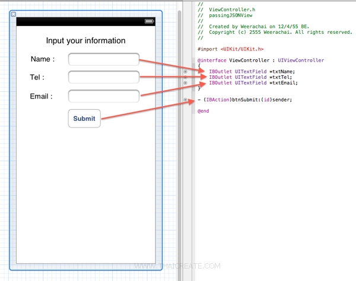Click the battery icon in the status bar
Image resolution: width=356 pixels, height=281 pixels.
tap(148, 21)
